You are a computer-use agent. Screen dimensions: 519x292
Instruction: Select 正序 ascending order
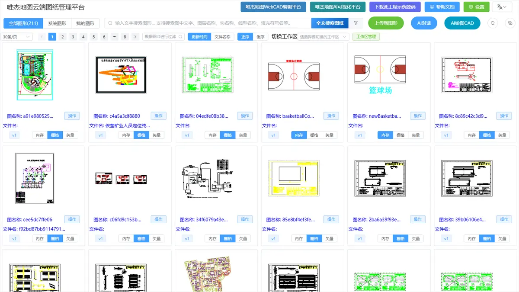coord(245,37)
